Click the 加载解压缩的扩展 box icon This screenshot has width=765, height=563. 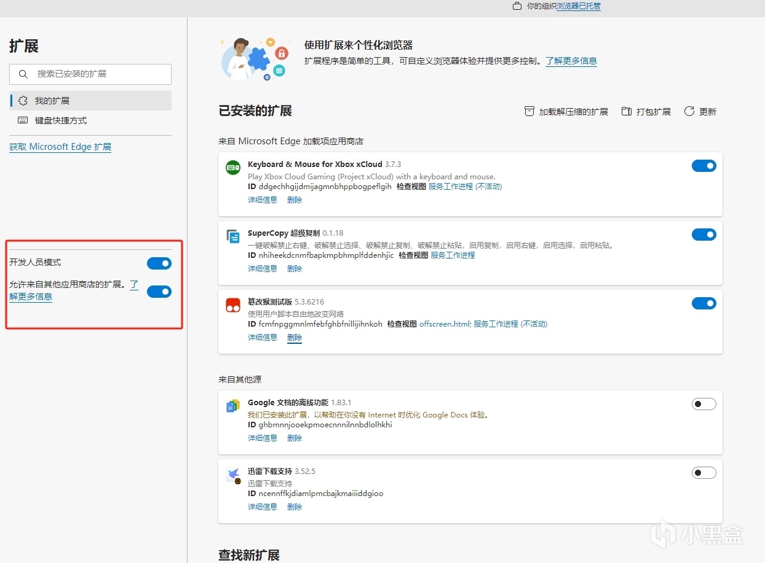pyautogui.click(x=529, y=111)
